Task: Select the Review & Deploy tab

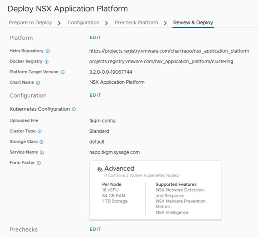Action: (x=193, y=22)
